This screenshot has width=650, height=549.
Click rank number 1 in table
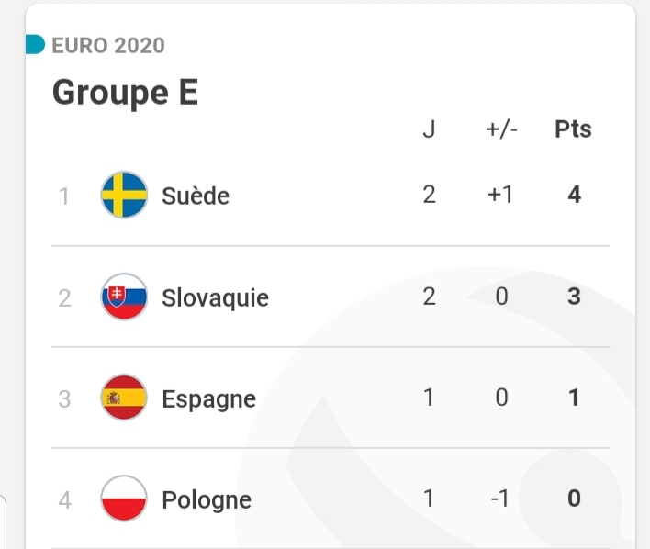64,196
